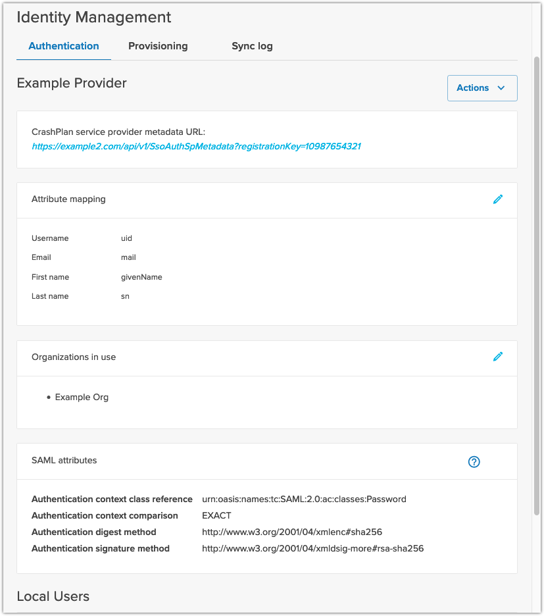This screenshot has width=544, height=616.
Task: Click the Authentication context class reference label
Action: pyautogui.click(x=112, y=499)
